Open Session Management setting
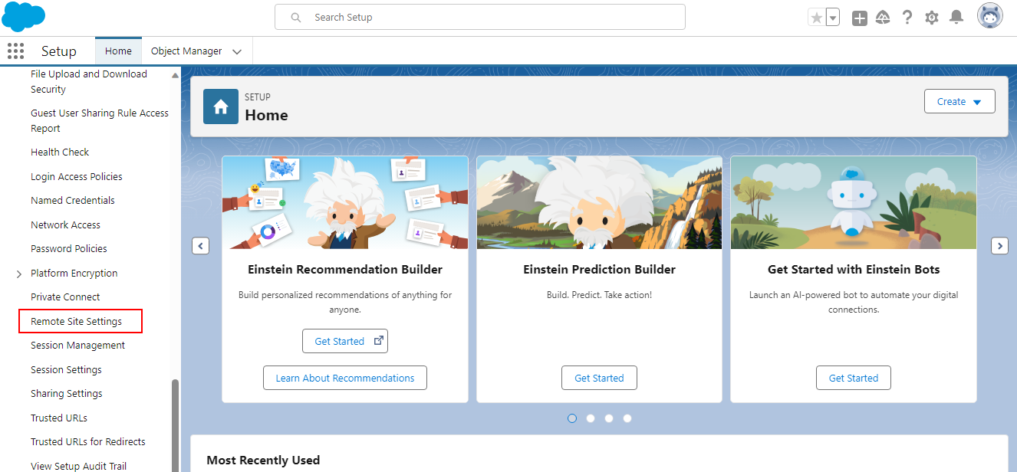Screen dimensions: 1017x472 77,346
